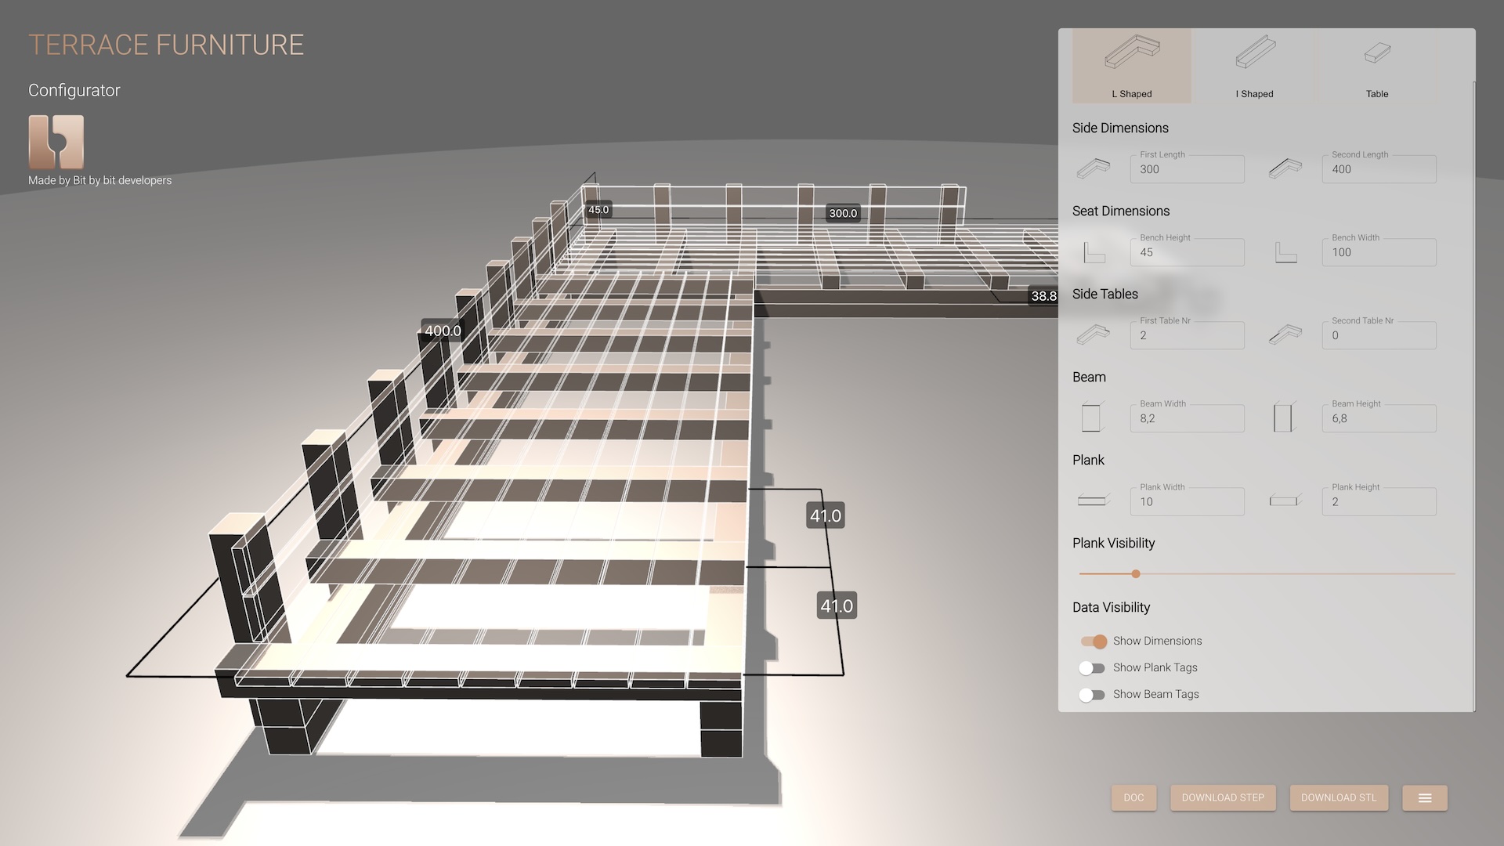Disable the Show Dimensions toggle
Screen dimensions: 1504x846
tap(1094, 642)
